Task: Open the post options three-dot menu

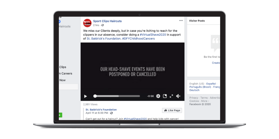Action: pos(181,21)
